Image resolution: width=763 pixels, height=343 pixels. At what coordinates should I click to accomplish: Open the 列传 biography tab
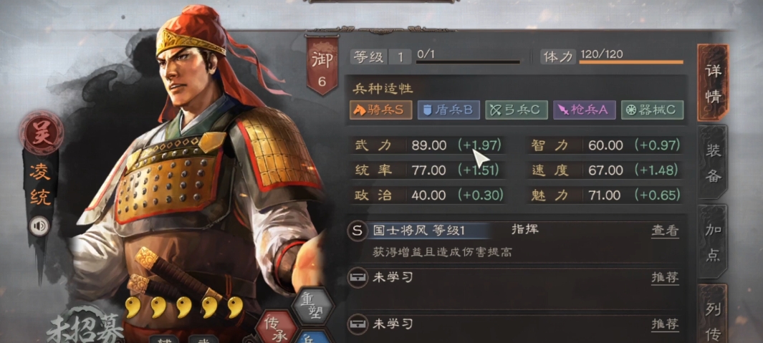(x=713, y=314)
